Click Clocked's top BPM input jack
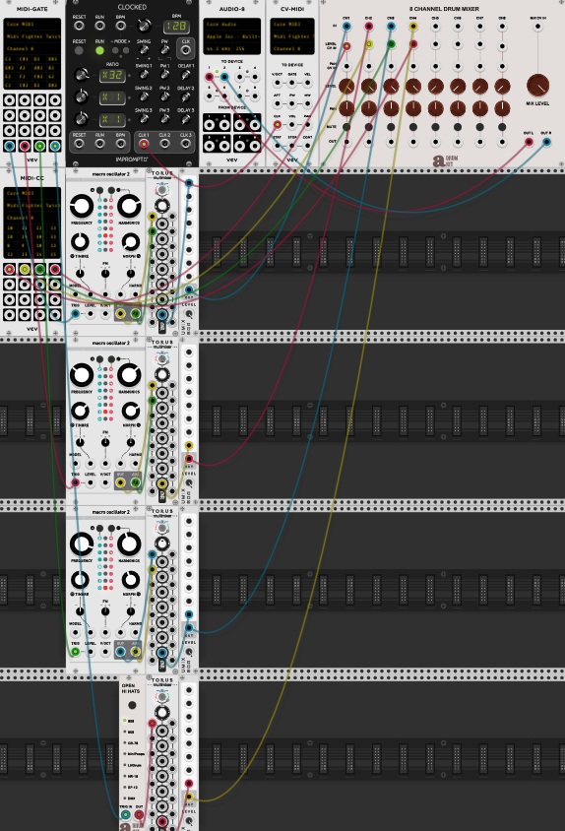This screenshot has width=565, height=831. [121, 26]
